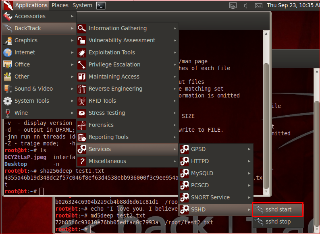Click the Stress Testing icon
This screenshot has width=320, height=234.
82,113
